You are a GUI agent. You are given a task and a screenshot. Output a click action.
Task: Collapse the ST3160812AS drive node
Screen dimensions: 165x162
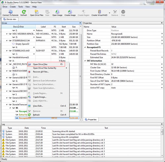click(x=7, y=51)
